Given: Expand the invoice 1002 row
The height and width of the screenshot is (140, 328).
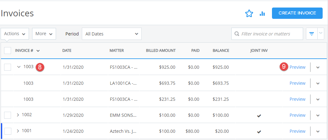Looking at the screenshot, I should (x=18, y=115).
